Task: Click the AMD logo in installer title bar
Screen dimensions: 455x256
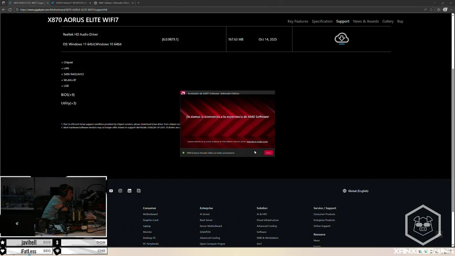Action: (x=183, y=93)
